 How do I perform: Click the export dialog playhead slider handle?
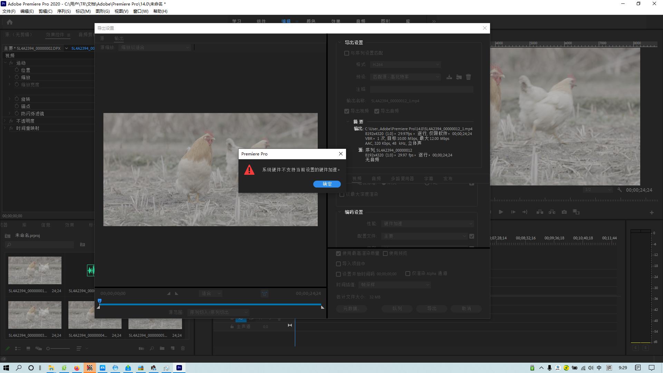99,301
